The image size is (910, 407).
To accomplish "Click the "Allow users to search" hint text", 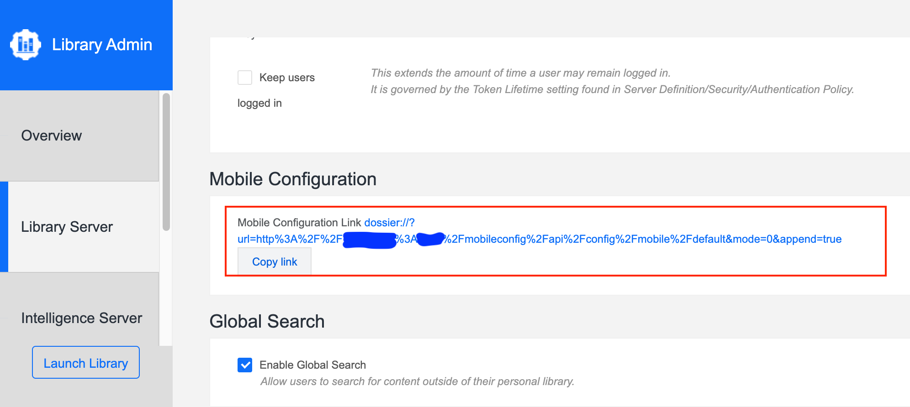I will (x=417, y=381).
